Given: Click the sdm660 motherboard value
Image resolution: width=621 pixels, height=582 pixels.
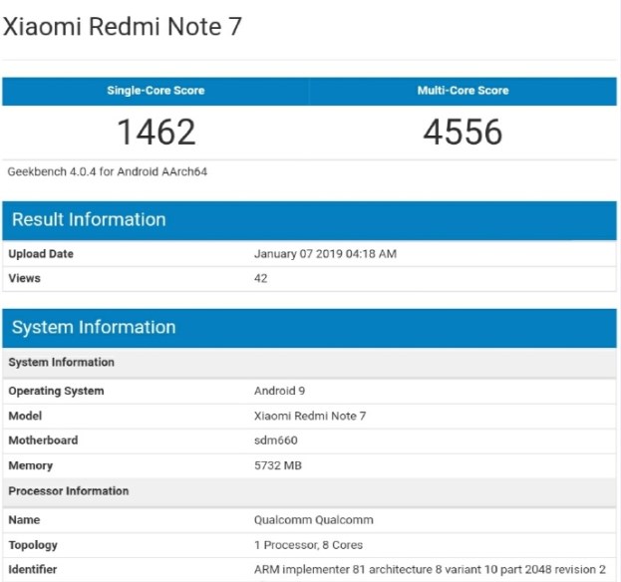Looking at the screenshot, I should (276, 440).
